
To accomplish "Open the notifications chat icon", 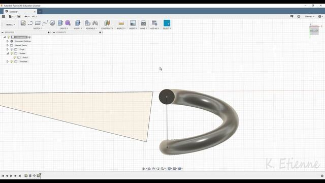I will pyautogui.click(x=291, y=16).
